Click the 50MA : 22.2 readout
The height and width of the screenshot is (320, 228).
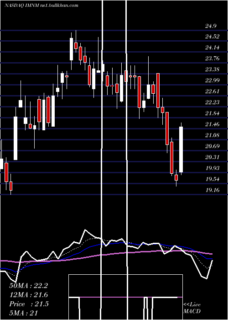click(29, 286)
